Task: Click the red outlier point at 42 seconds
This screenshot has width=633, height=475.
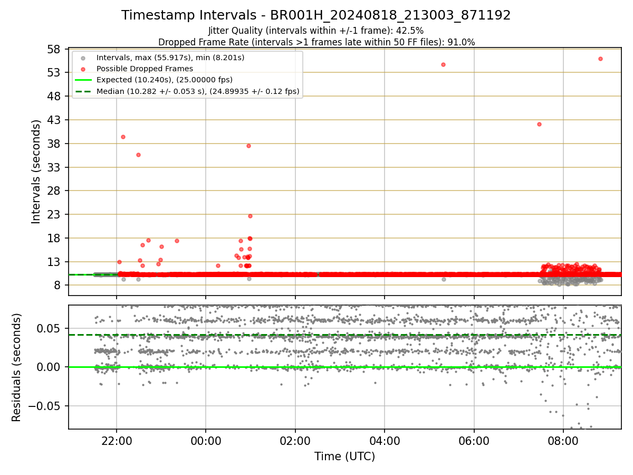Action: [539, 124]
